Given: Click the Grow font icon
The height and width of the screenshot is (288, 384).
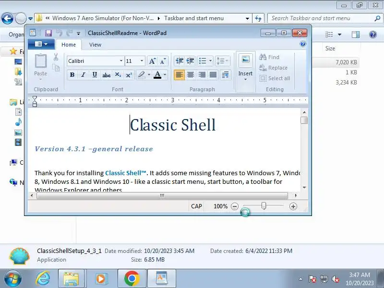Looking at the screenshot, I should coord(152,61).
